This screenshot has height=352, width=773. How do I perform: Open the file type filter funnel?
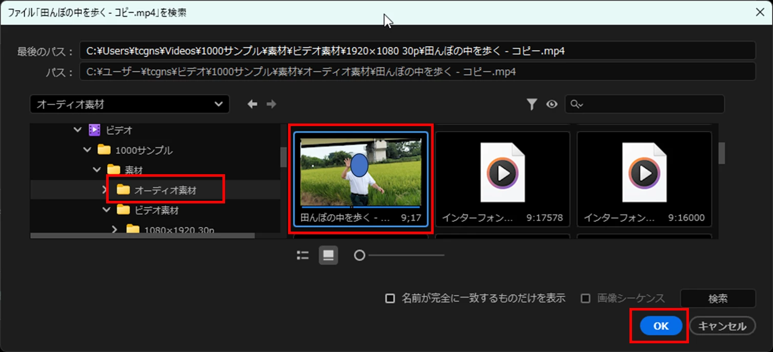pos(532,105)
